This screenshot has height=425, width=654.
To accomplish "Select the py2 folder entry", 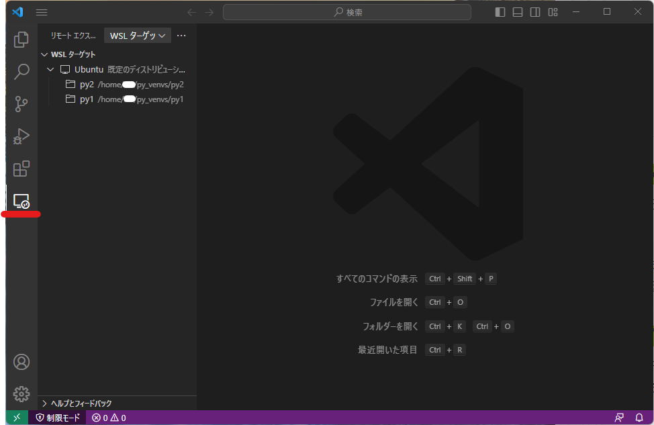I will pos(118,85).
